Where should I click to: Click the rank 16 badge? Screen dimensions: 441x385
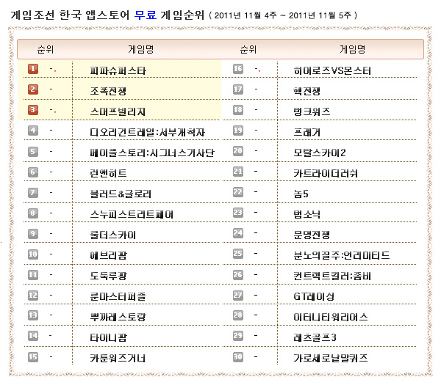click(x=238, y=69)
